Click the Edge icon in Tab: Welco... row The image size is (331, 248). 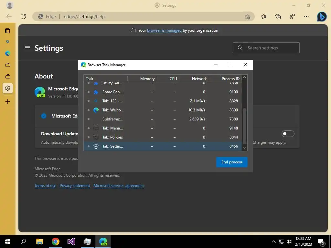pos(96,110)
